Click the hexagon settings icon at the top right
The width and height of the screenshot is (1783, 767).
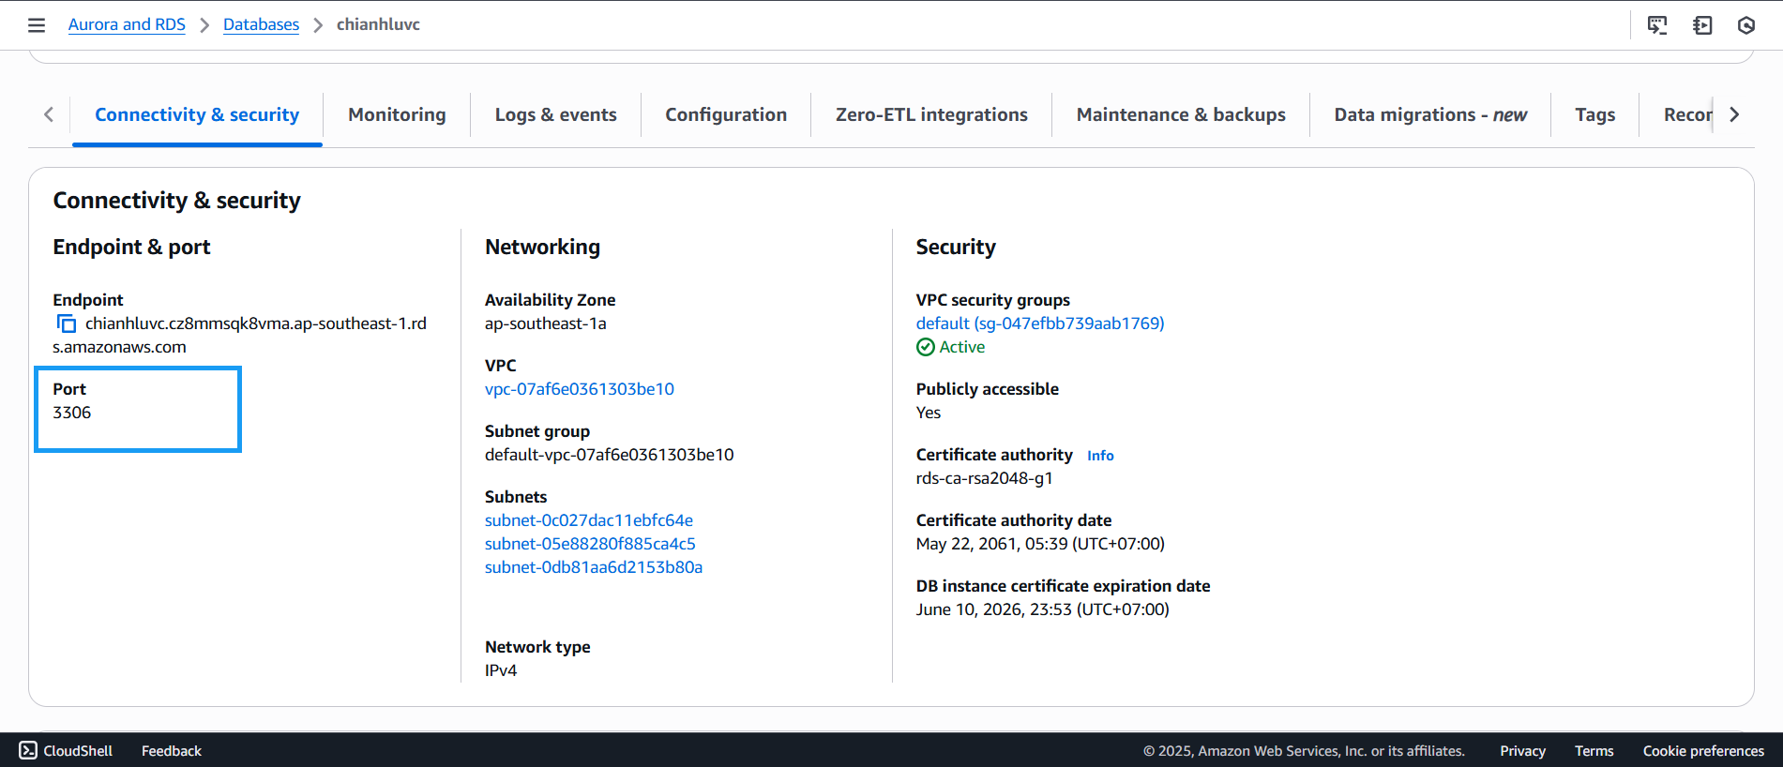pos(1746,25)
